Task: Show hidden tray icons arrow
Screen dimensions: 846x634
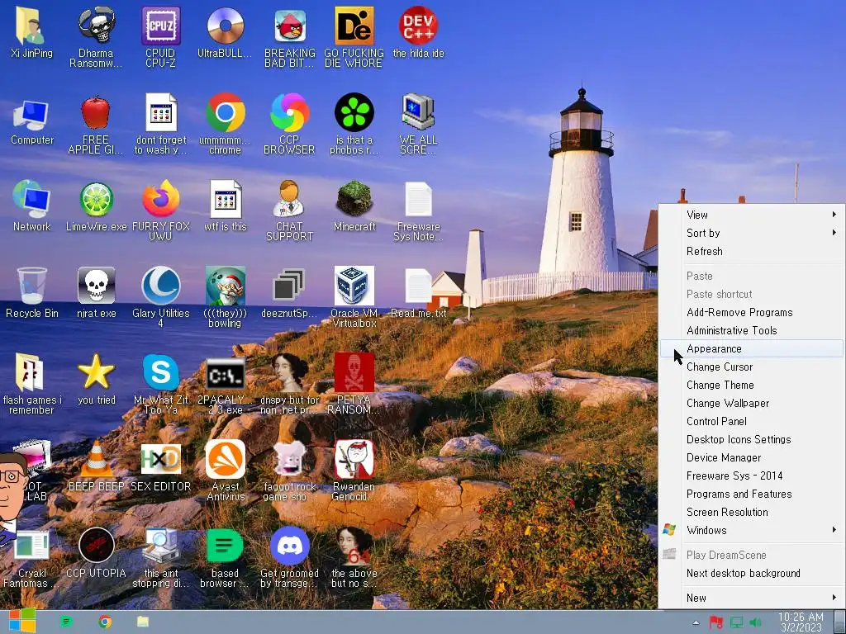Action: pyautogui.click(x=696, y=622)
